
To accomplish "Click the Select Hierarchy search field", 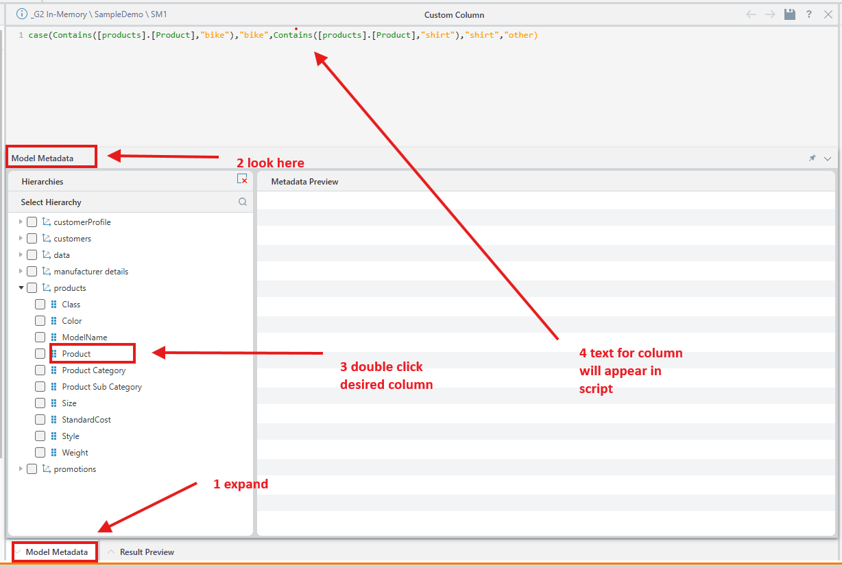I will click(130, 202).
